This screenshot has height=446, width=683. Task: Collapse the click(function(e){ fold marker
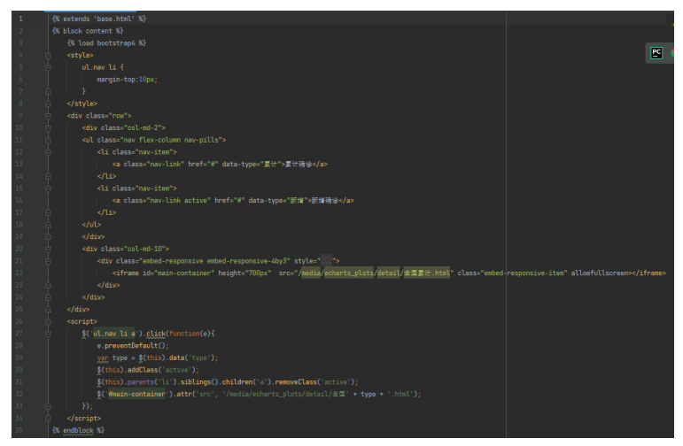click(x=49, y=334)
